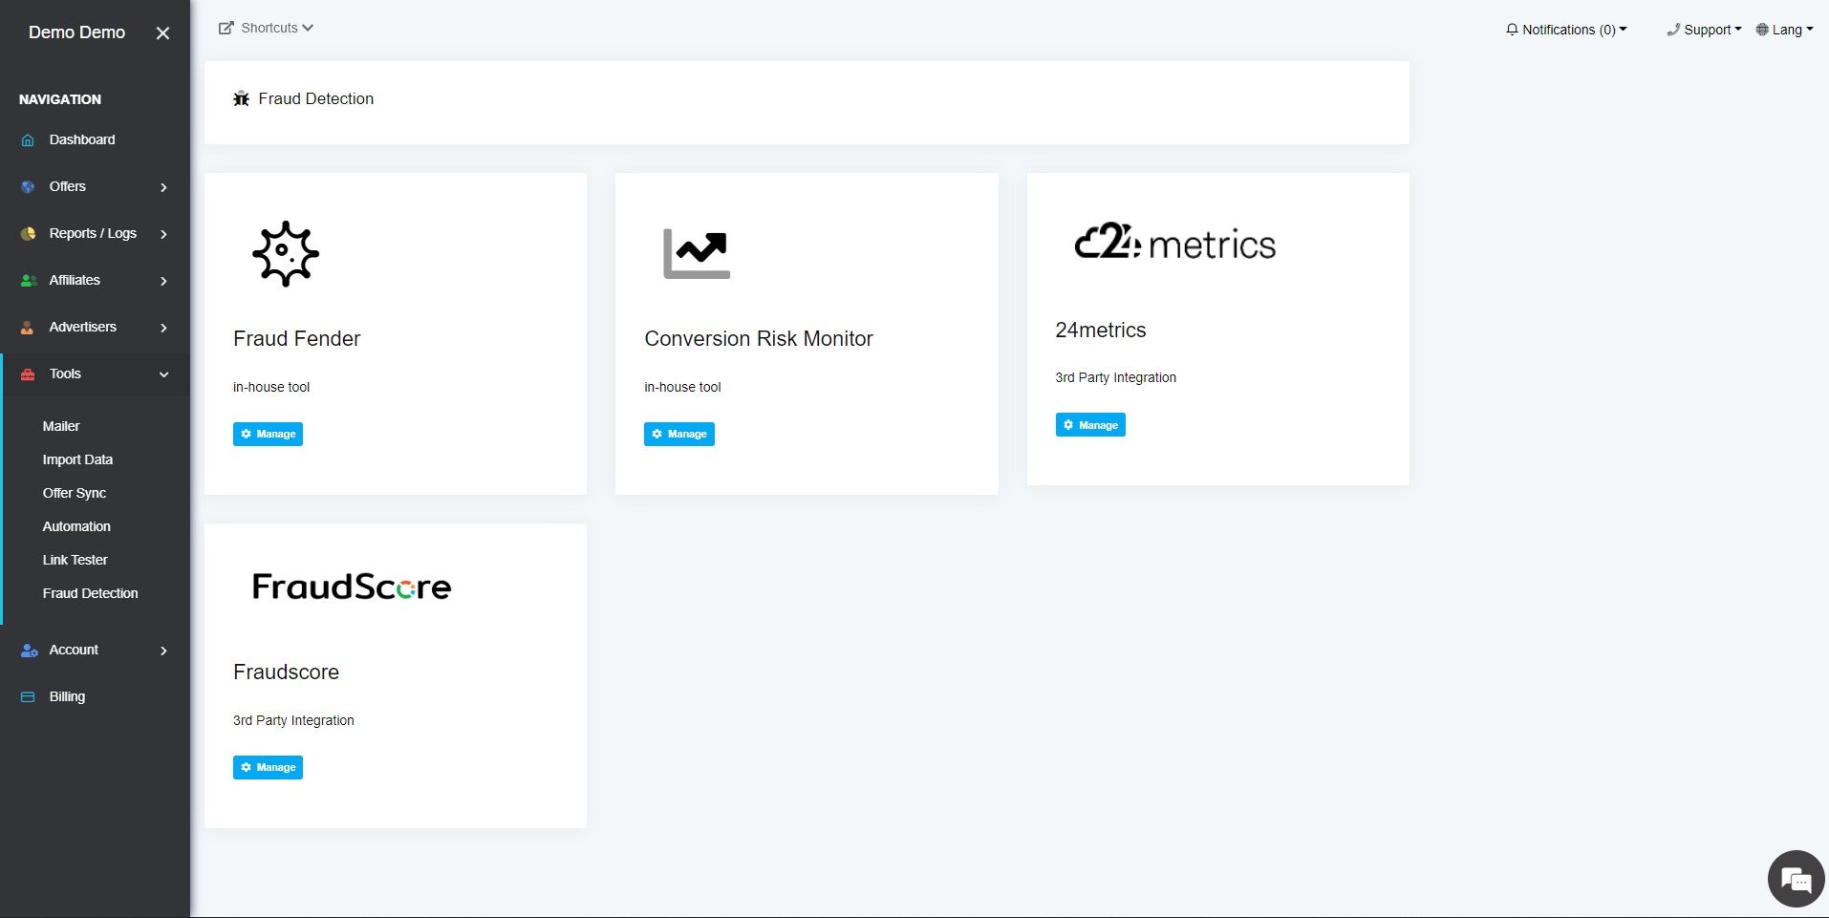1829x918 pixels.
Task: Close the sidebar with the X icon
Action: (162, 33)
